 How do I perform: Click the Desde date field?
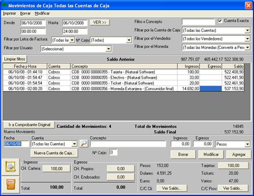tap(33, 23)
